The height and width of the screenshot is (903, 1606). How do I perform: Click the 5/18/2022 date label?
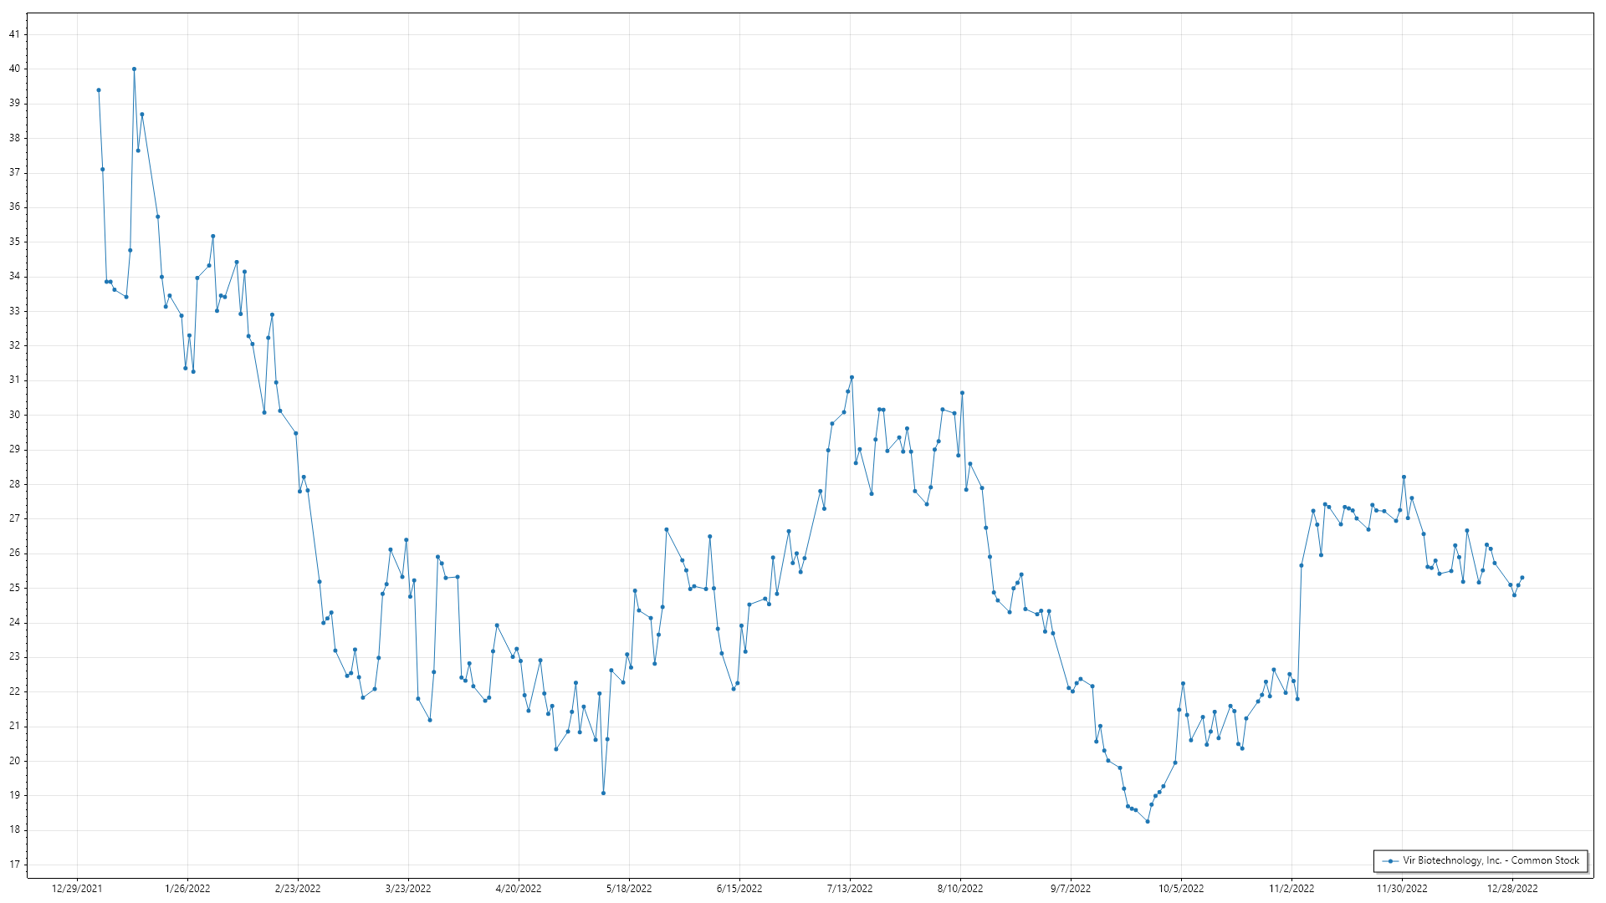[x=629, y=889]
